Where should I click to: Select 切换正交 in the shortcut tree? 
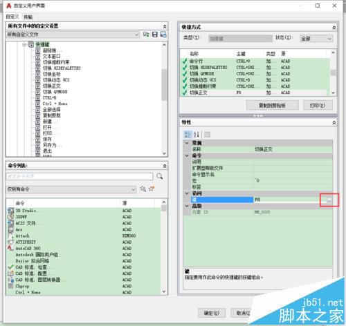click(51, 86)
